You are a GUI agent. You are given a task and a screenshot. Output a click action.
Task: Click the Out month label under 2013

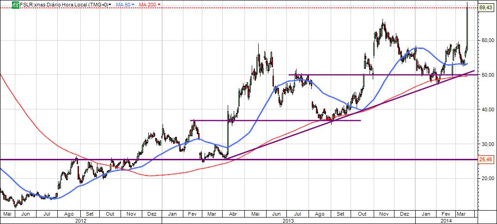point(362,214)
